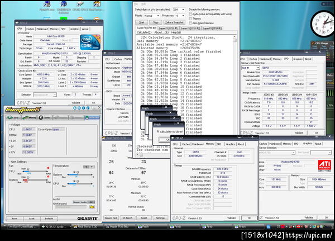Open the CPUID CPU-Z desktop shortcut

tap(80, 6)
